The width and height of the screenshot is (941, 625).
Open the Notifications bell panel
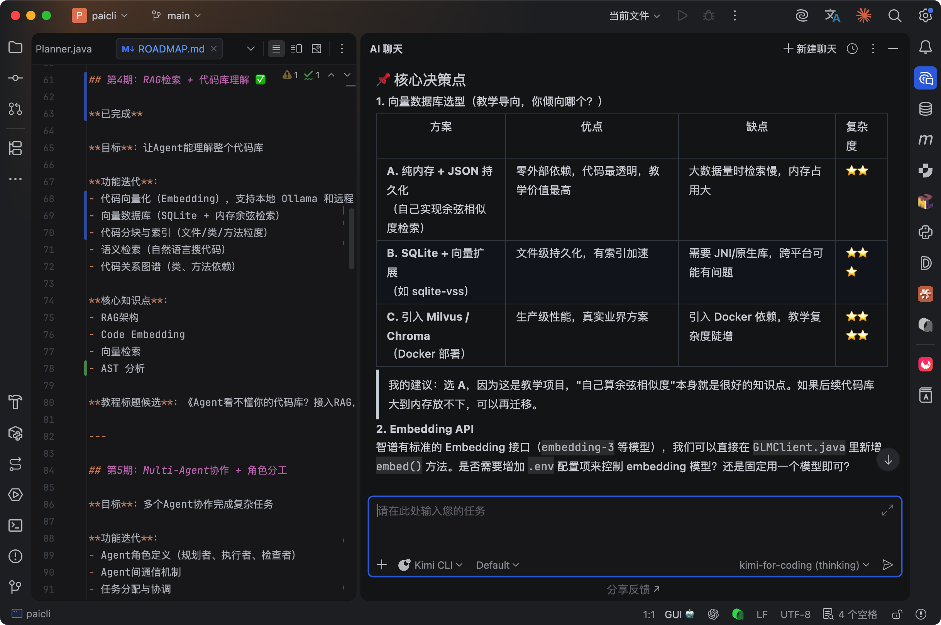925,47
